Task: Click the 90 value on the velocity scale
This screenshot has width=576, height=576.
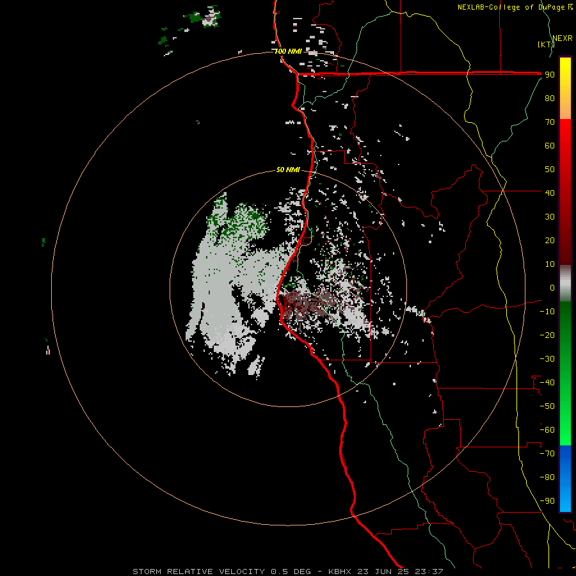Action: (550, 75)
